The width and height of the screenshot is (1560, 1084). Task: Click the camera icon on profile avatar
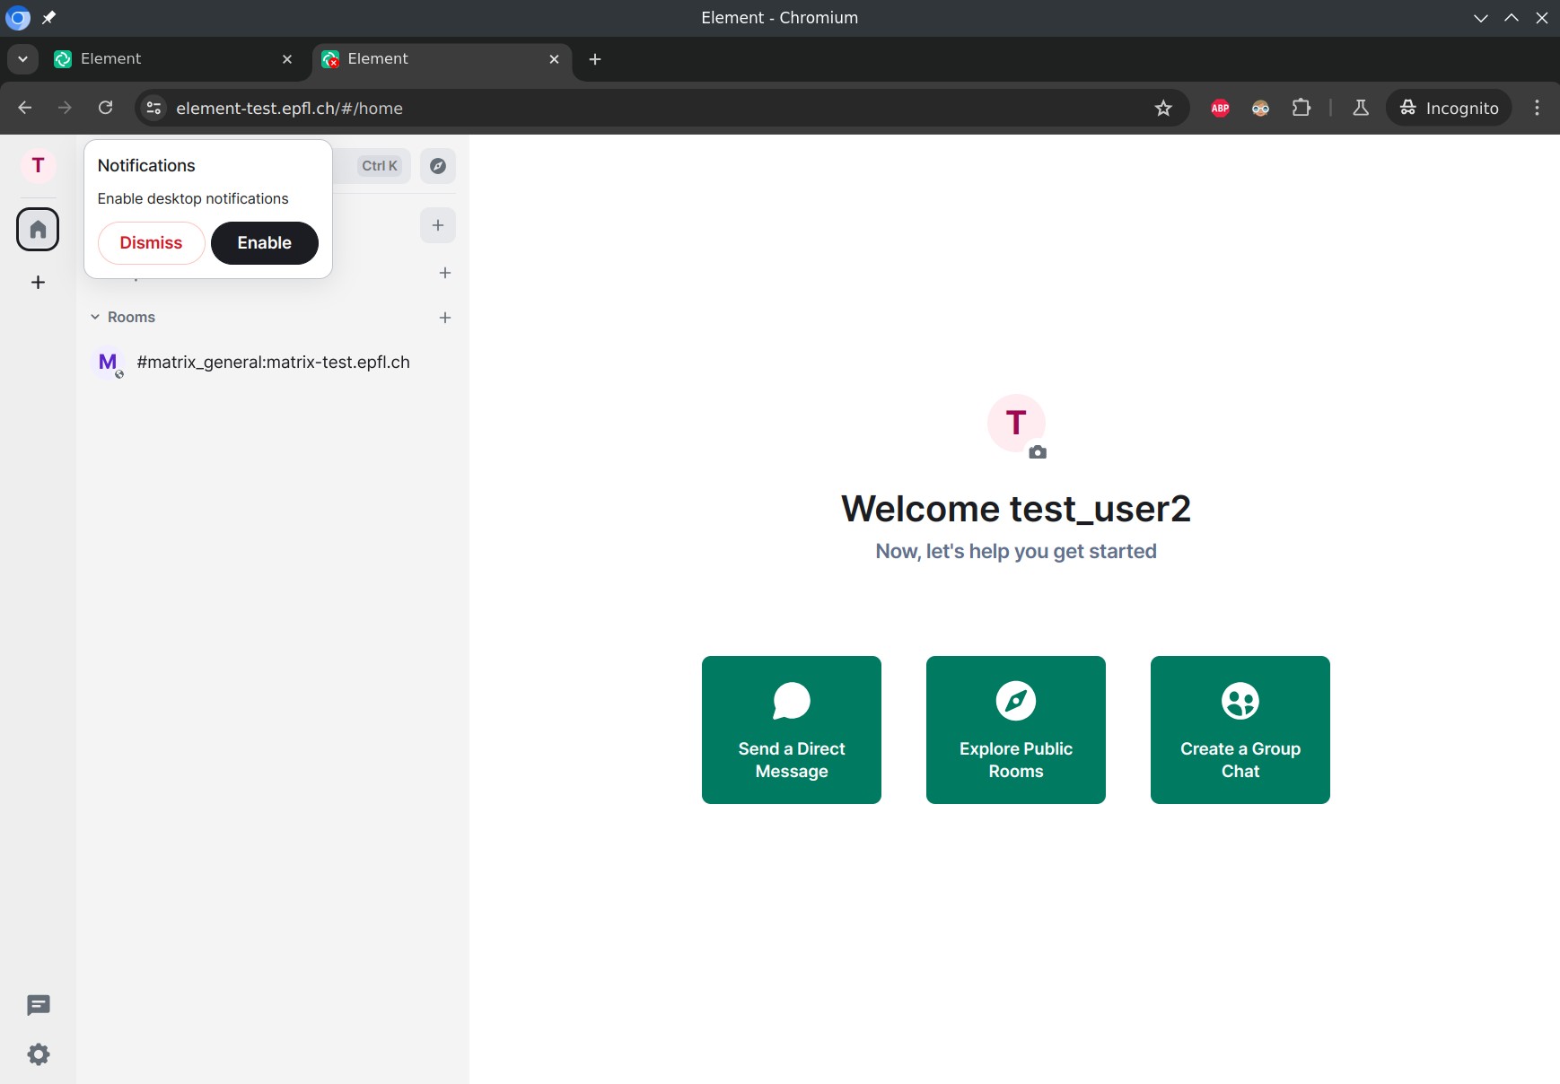1038,452
